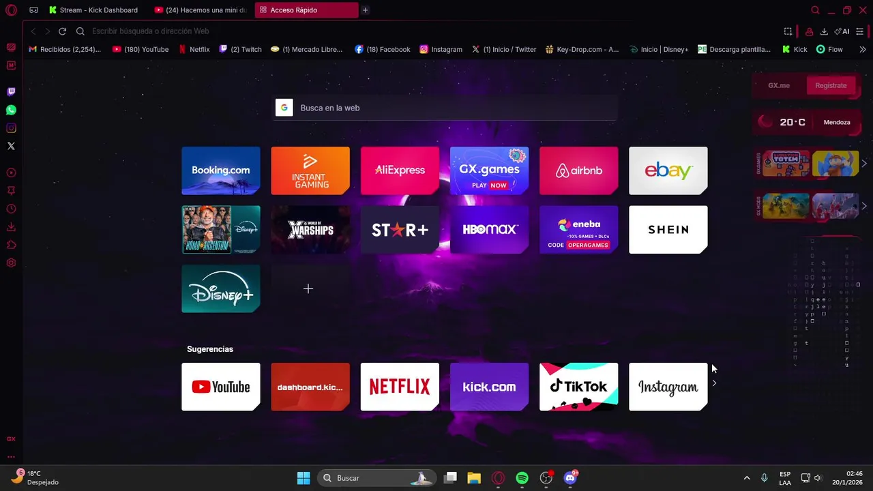Expand the GX Games panel right arrow

coord(864,164)
